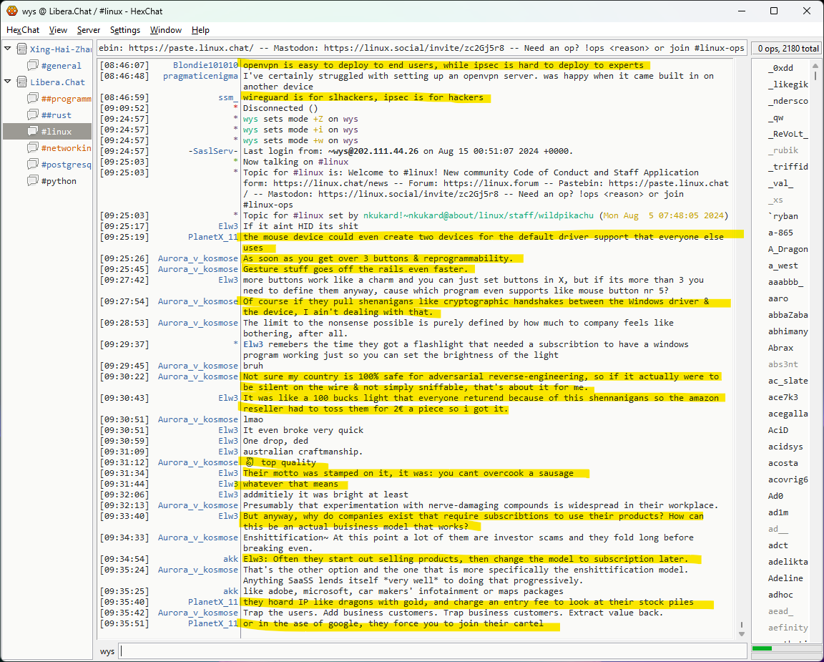
Task: Click the highlighted icon beside #networking channel
Action: [33, 148]
